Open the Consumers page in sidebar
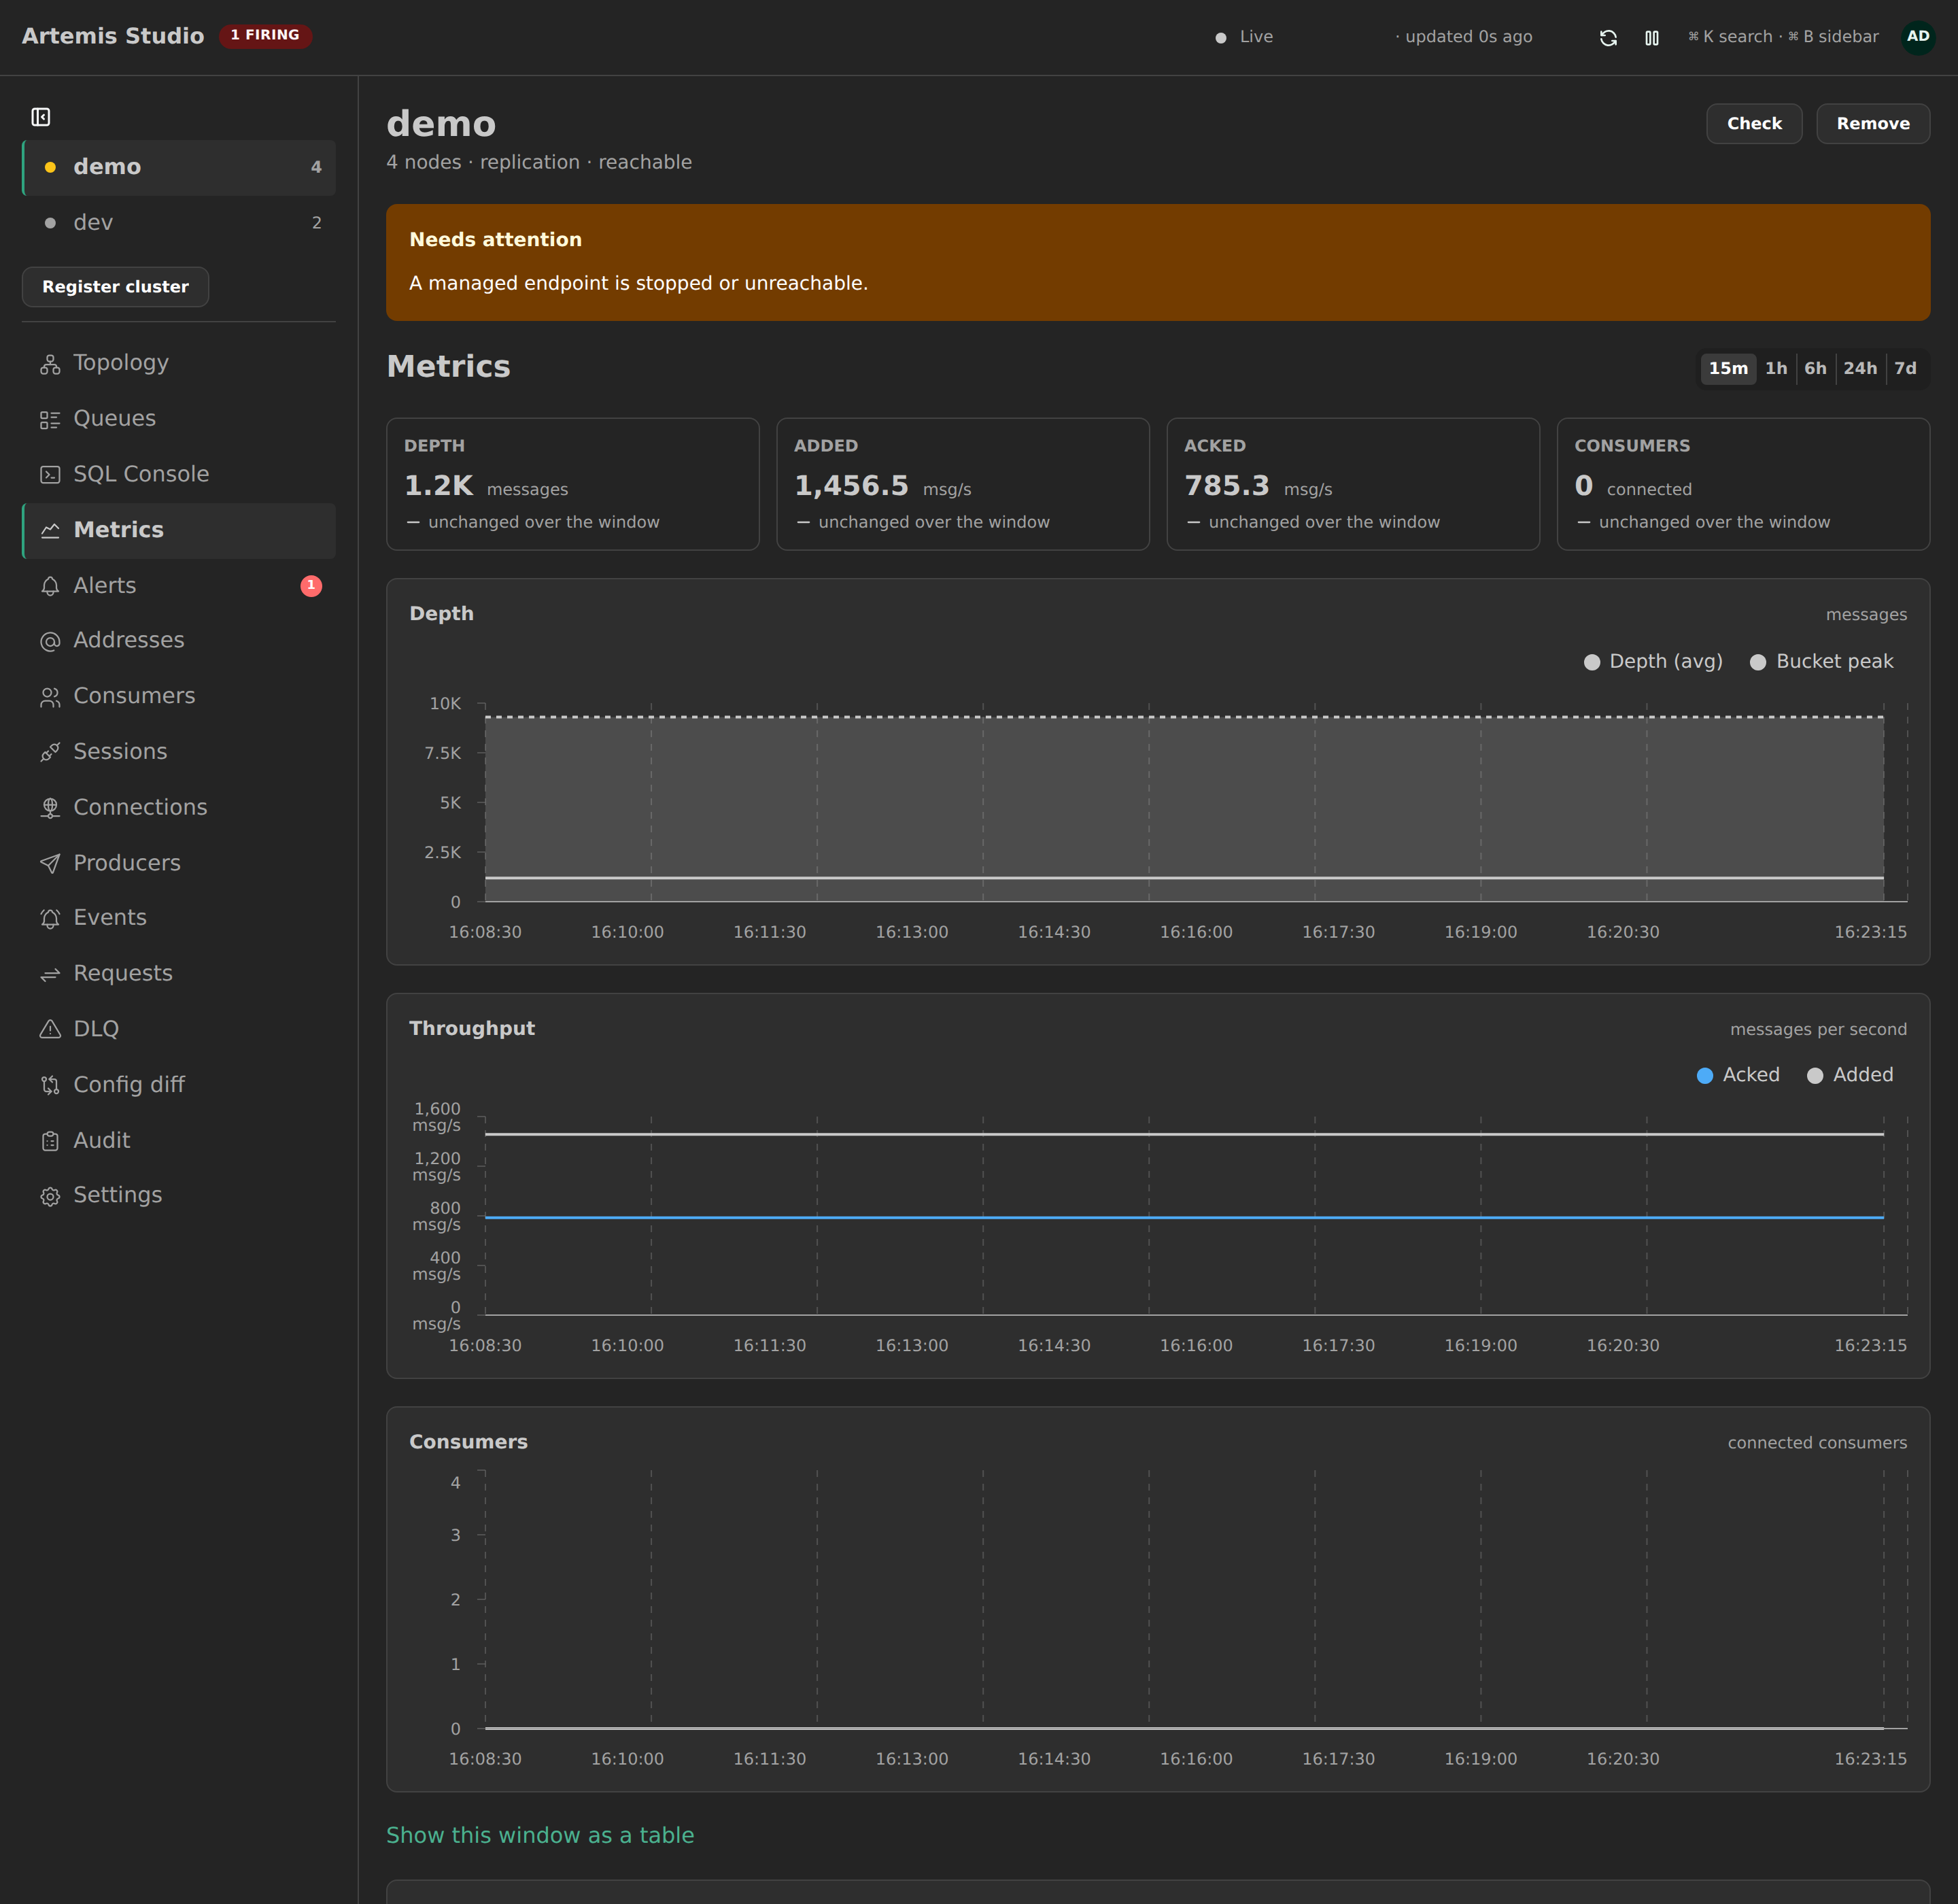 (x=179, y=696)
